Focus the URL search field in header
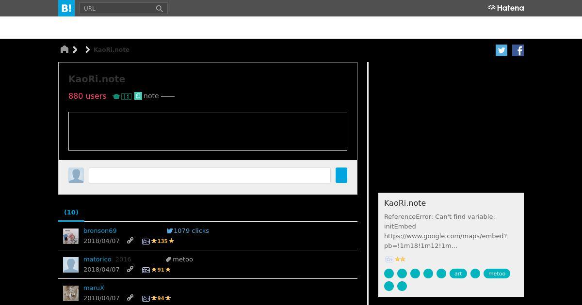 point(117,8)
